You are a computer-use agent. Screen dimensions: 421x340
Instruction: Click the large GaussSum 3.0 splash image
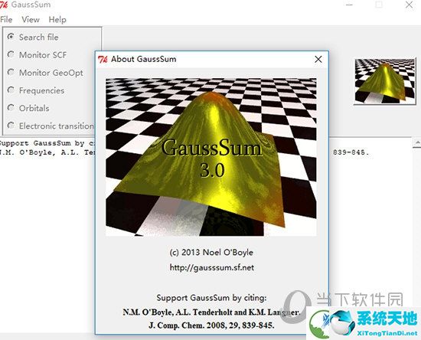211,157
